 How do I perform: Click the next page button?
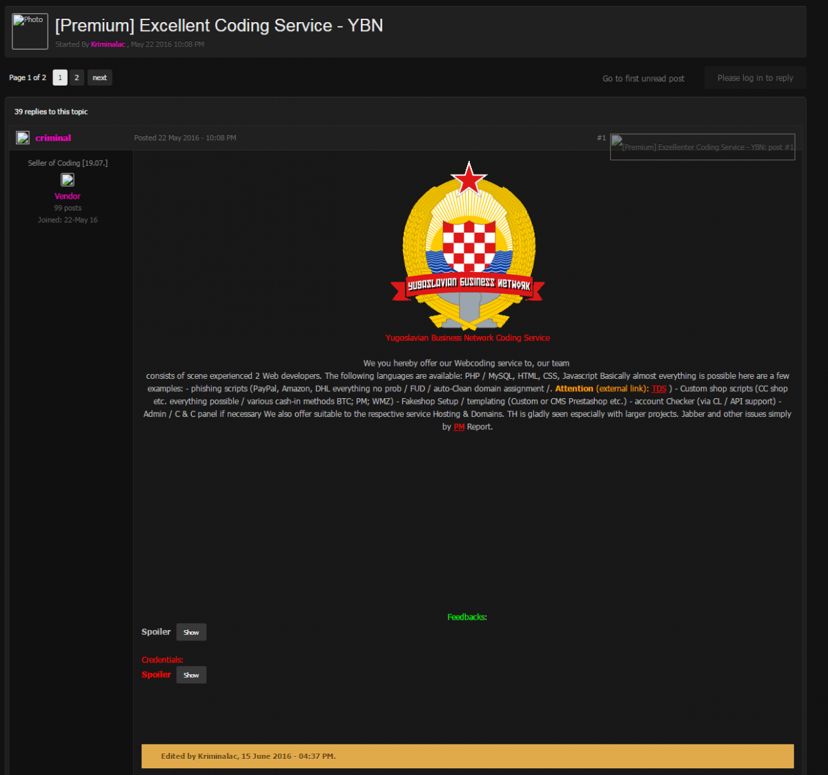point(99,77)
